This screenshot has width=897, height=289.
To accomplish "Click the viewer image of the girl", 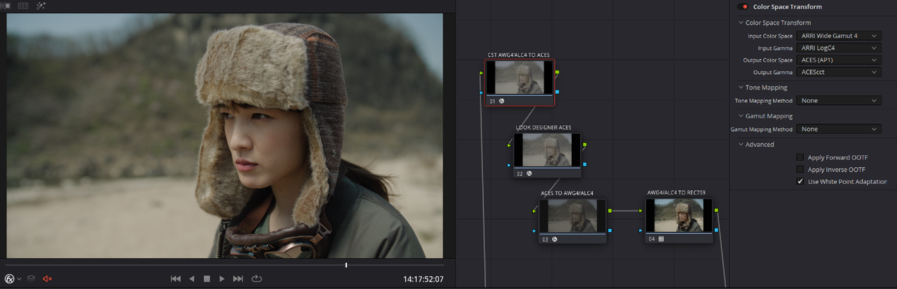I will point(225,136).
